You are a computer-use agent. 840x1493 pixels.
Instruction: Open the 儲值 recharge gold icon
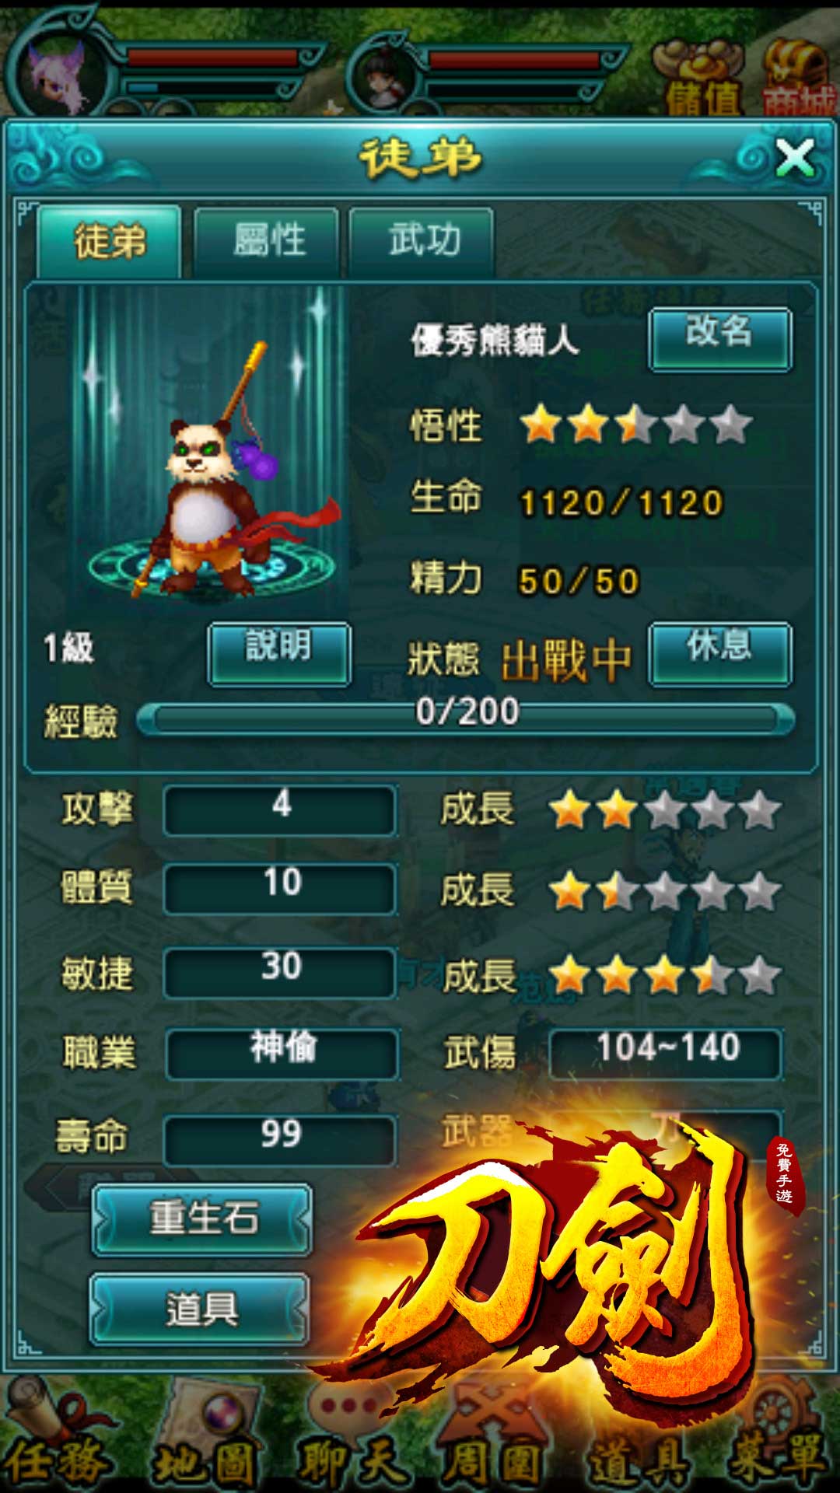(x=702, y=76)
